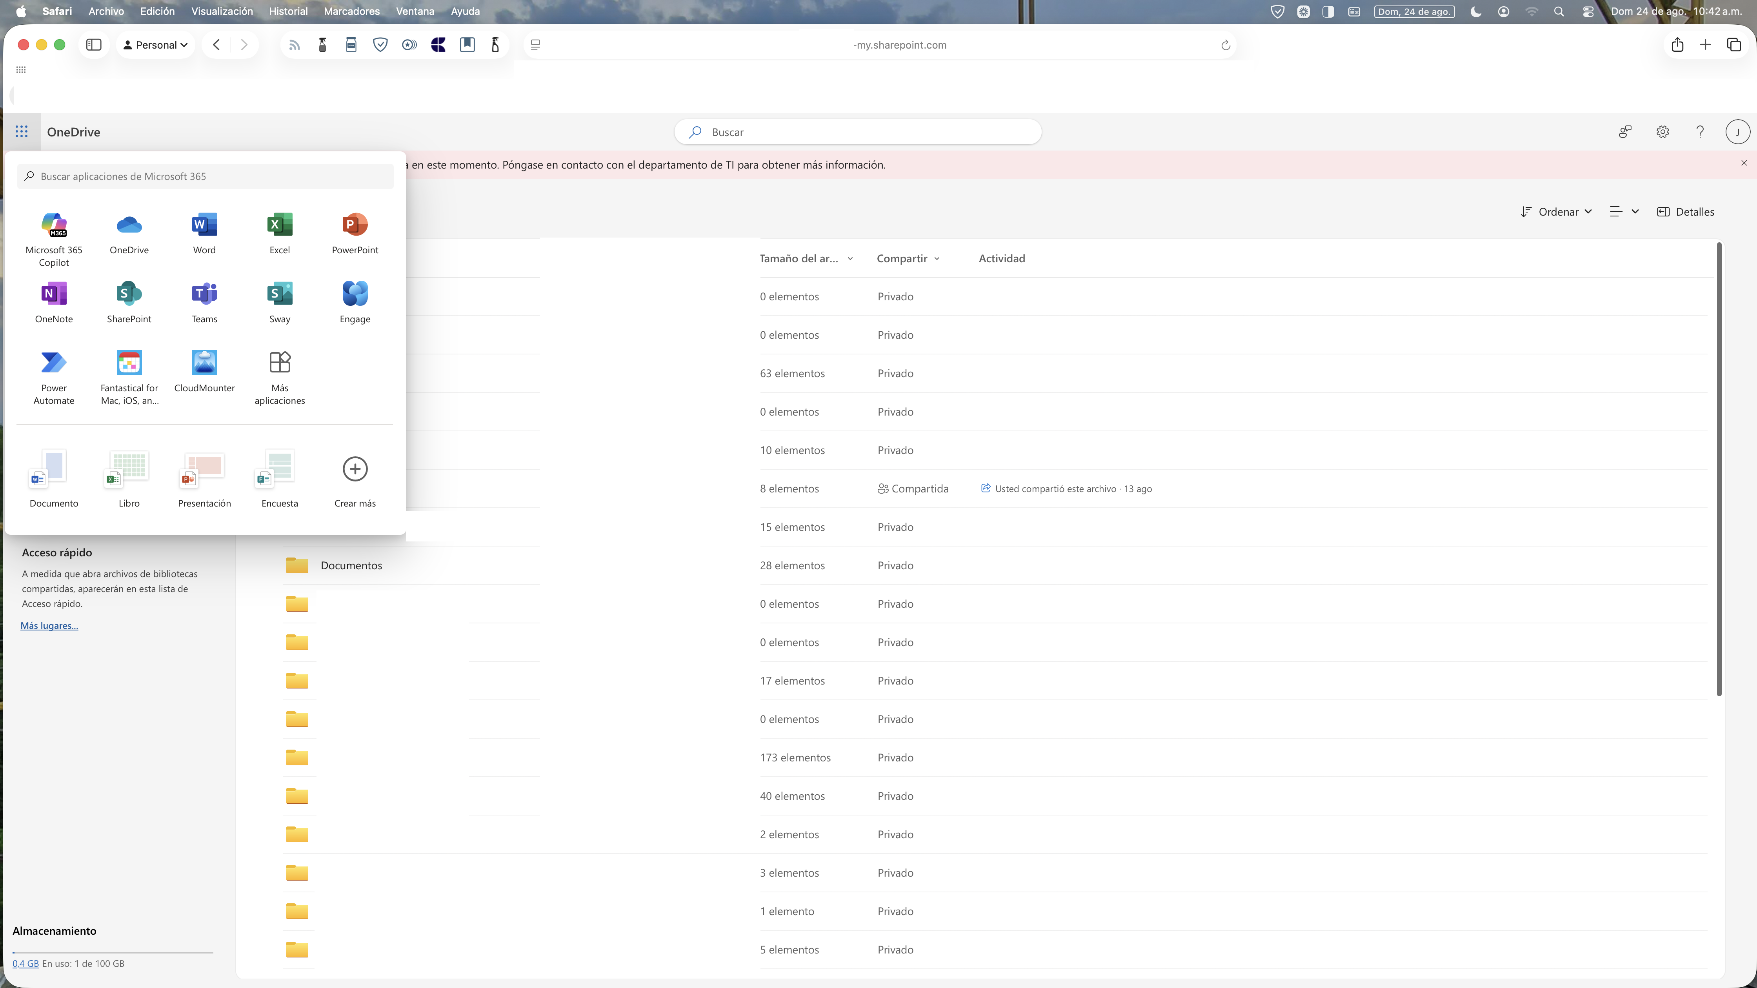Image resolution: width=1757 pixels, height=988 pixels.
Task: Toggle the Safari sidebar
Action: (x=94, y=45)
